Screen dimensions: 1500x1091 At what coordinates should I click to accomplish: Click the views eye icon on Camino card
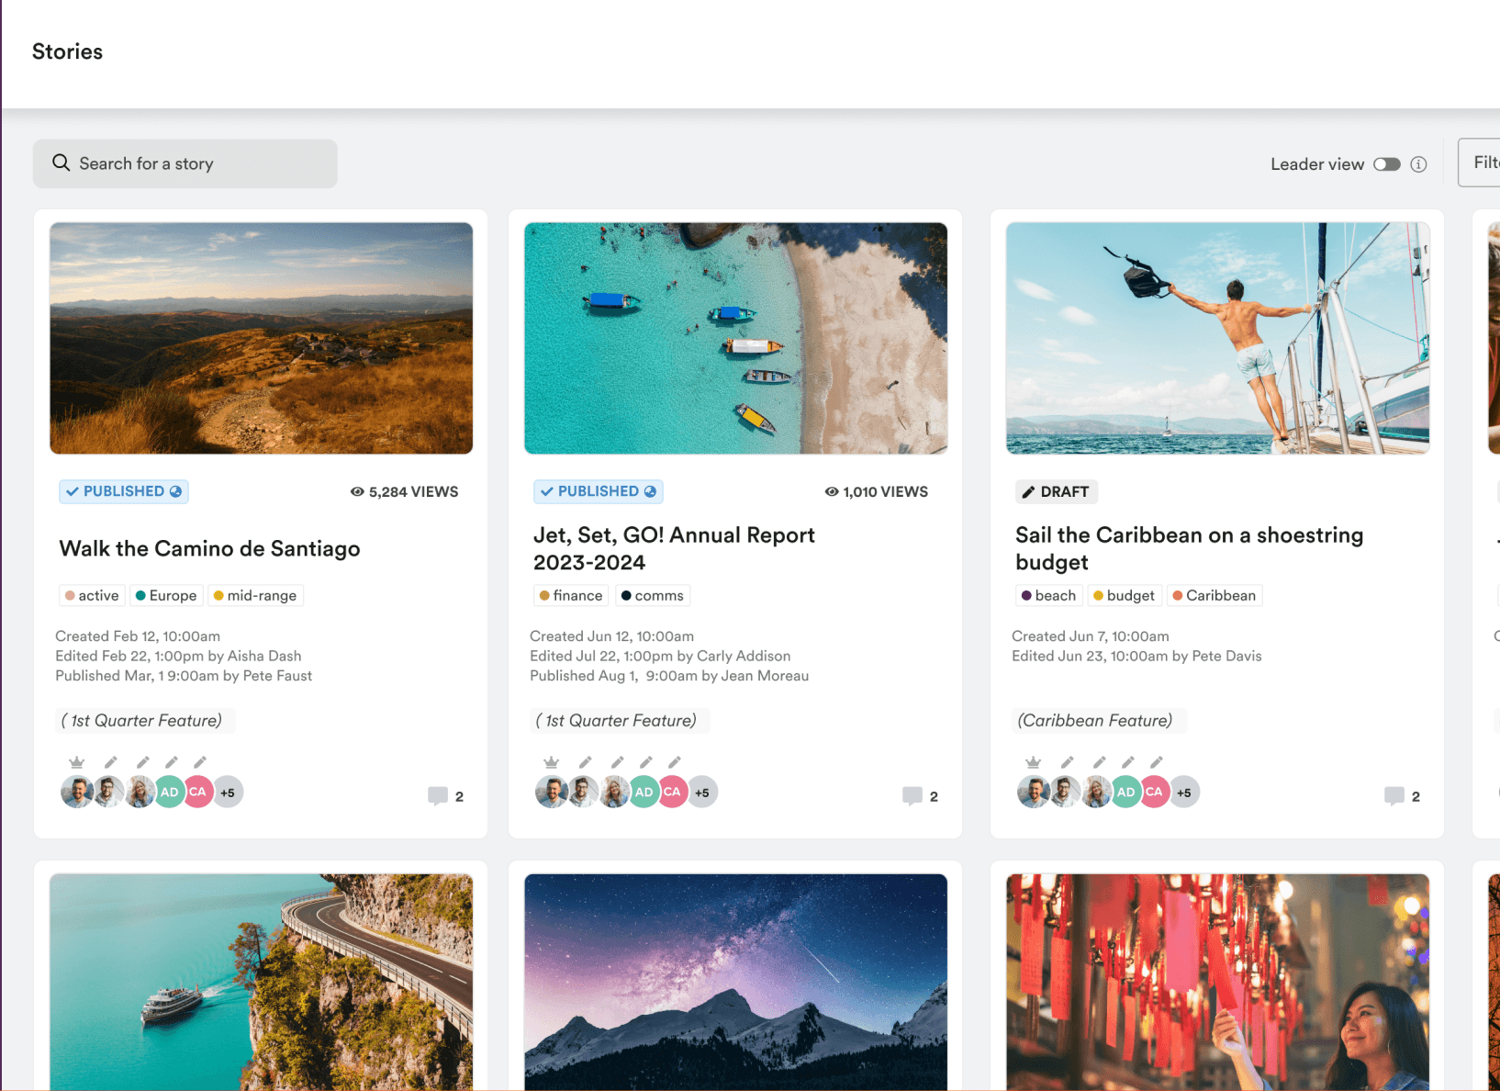[357, 491]
